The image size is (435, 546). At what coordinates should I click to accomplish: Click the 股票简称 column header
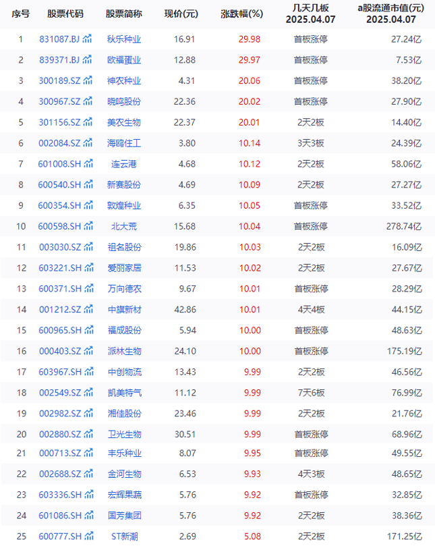click(124, 14)
